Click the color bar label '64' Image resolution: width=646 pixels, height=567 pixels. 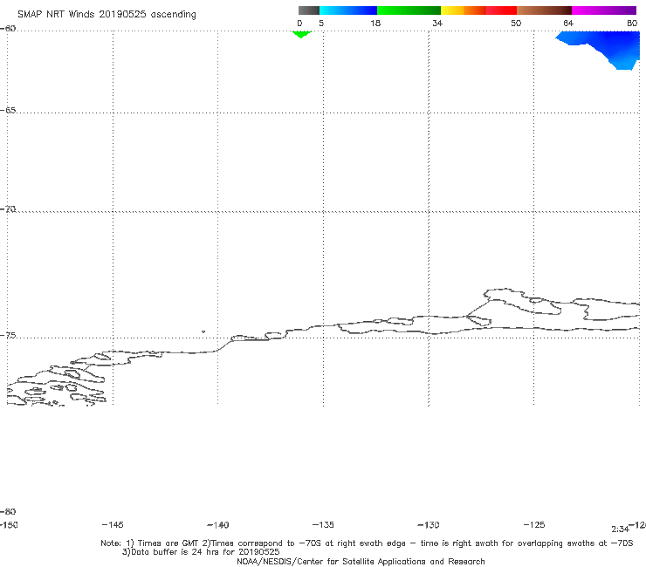point(568,23)
